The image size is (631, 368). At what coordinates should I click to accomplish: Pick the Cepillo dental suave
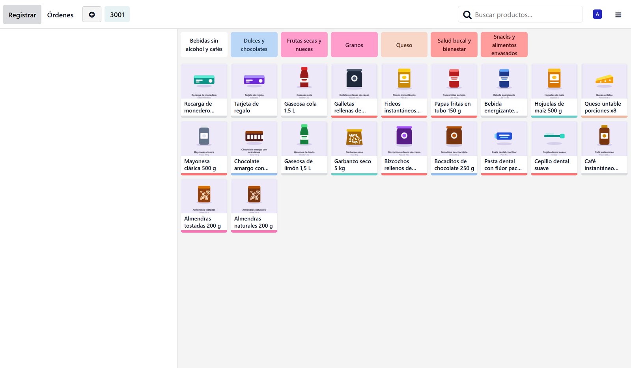554,148
